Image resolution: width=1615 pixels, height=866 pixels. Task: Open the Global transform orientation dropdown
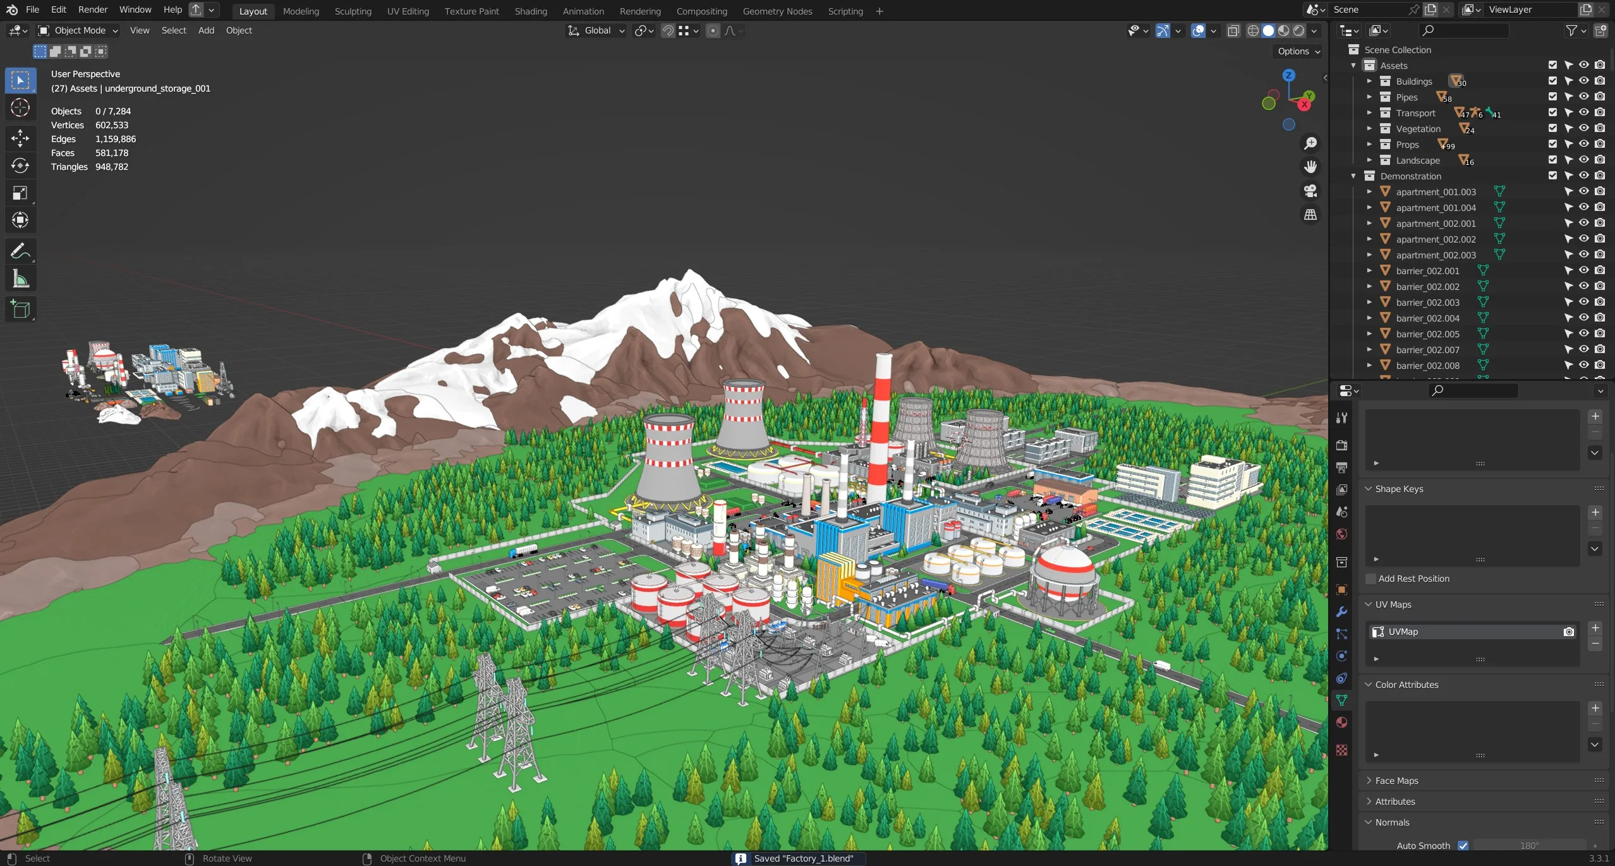tap(596, 30)
